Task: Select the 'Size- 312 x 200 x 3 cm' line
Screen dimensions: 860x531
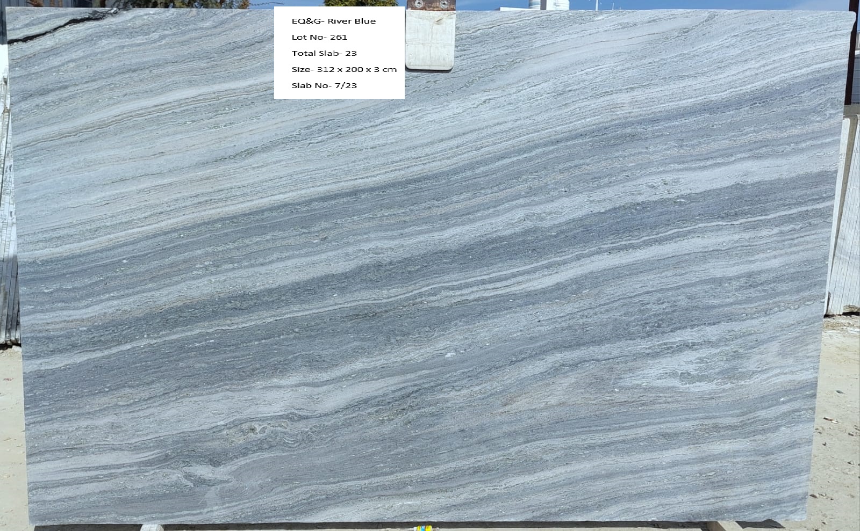Action: [x=344, y=69]
